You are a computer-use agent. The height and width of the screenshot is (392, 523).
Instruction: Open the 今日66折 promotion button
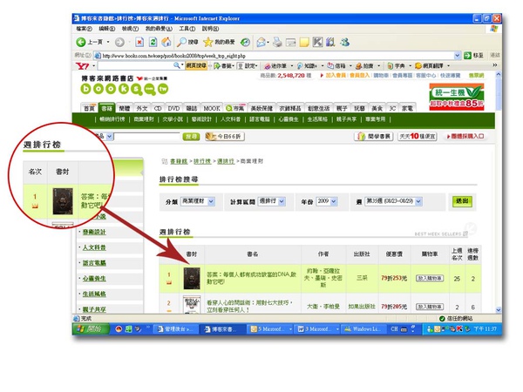click(225, 137)
